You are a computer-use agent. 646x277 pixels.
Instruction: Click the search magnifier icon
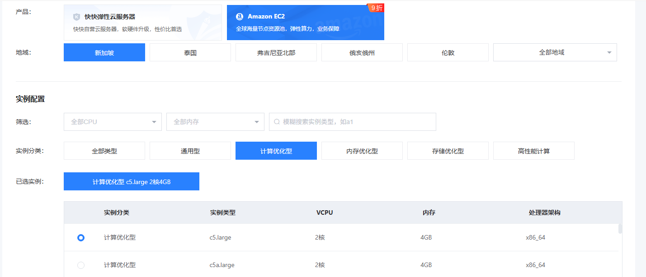(277, 122)
